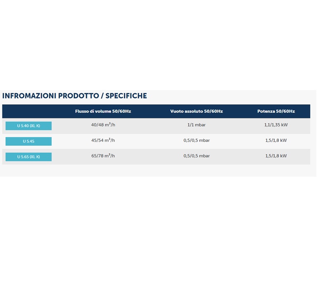Screen dimensions: 318x289
Task: Click the 'Flusso di volume 50/60Hz' column header
Action: pyautogui.click(x=103, y=111)
